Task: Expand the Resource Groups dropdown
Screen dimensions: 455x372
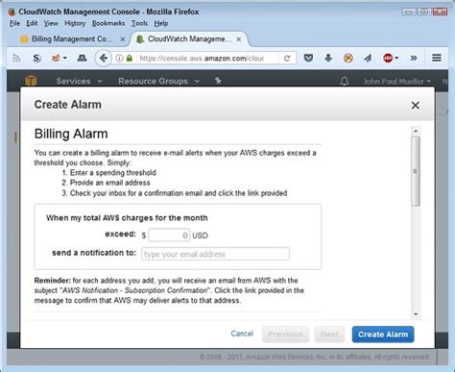Action: [158, 81]
